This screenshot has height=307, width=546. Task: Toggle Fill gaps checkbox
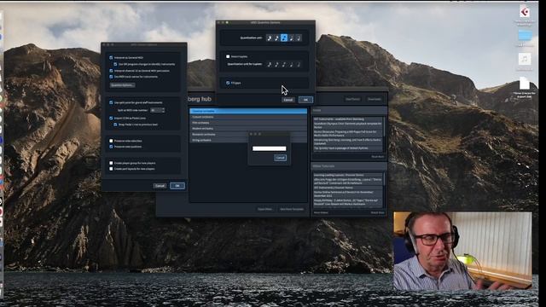click(x=228, y=83)
